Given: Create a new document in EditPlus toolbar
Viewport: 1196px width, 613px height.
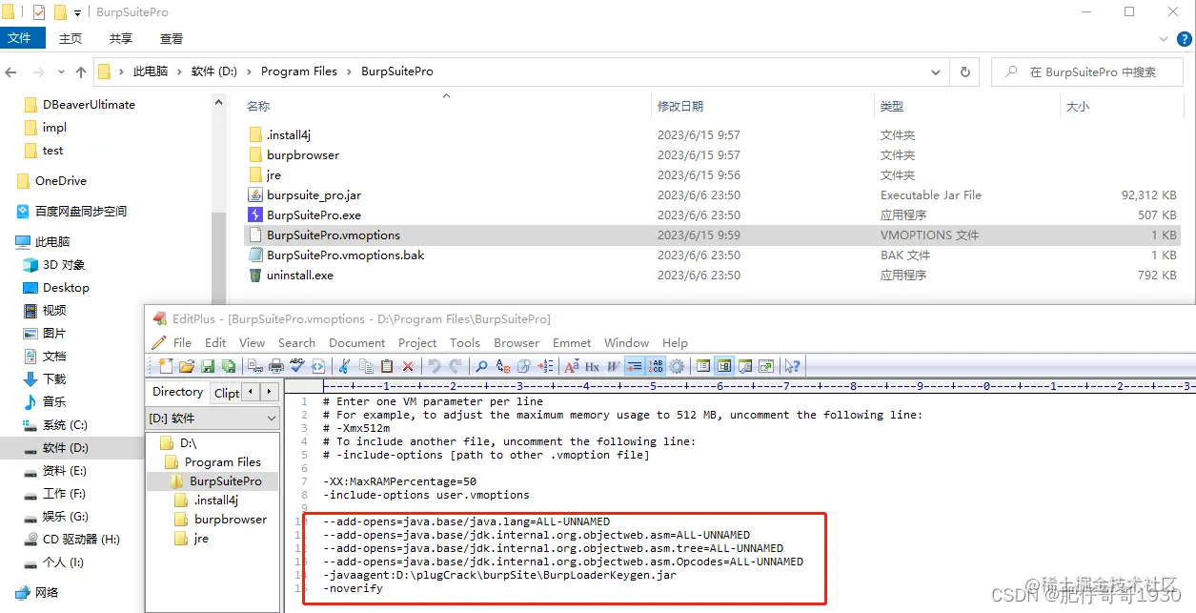Looking at the screenshot, I should [x=165, y=366].
